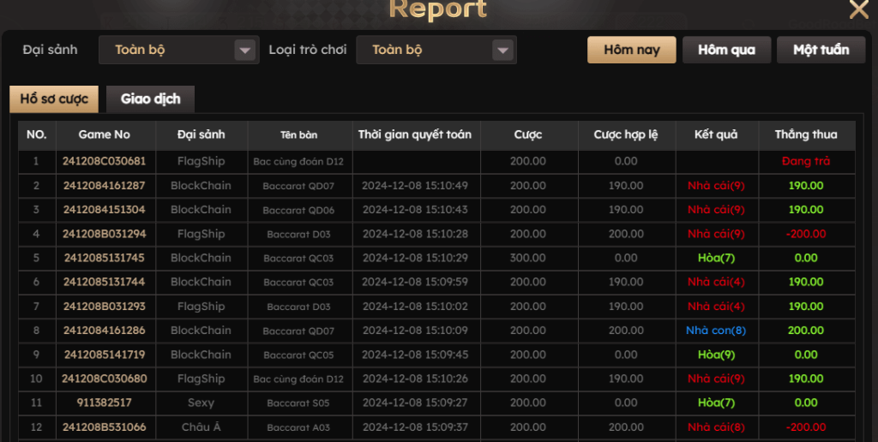Click game number 911382517
Screen dimensions: 878x442
pyautogui.click(x=105, y=403)
